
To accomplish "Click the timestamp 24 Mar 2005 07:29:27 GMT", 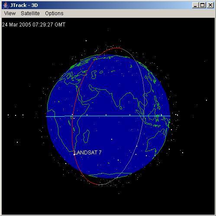I will (34, 24).
